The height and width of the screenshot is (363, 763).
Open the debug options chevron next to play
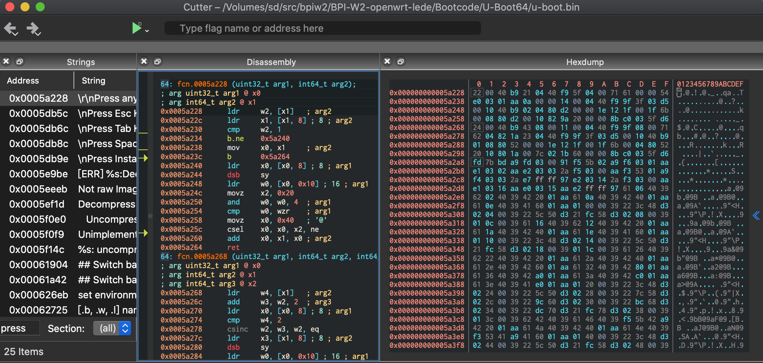(147, 30)
